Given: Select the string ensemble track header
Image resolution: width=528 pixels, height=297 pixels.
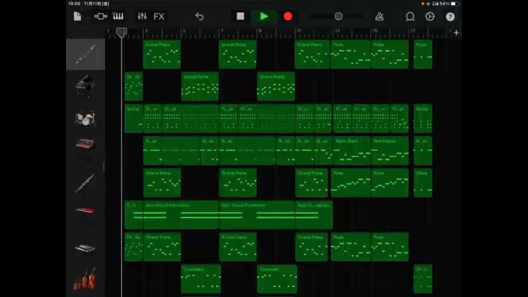Looking at the screenshot, I should tap(86, 279).
